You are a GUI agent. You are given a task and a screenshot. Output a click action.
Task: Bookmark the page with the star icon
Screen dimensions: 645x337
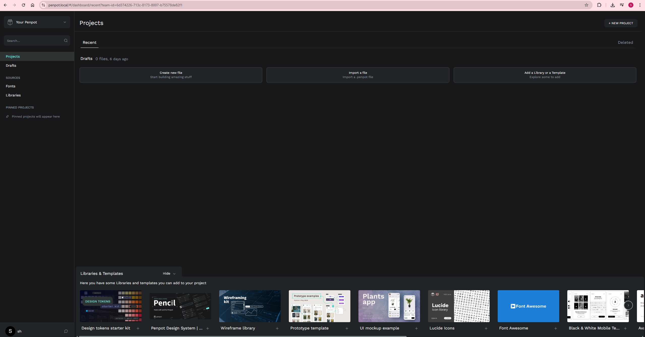[x=586, y=5]
